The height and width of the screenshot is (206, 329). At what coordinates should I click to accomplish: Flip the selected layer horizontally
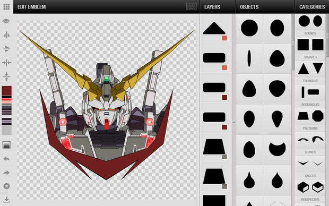6,35
